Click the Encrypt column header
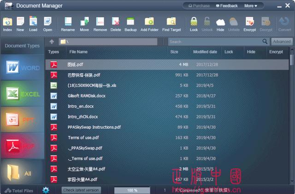295x194 pixels. point(276,52)
